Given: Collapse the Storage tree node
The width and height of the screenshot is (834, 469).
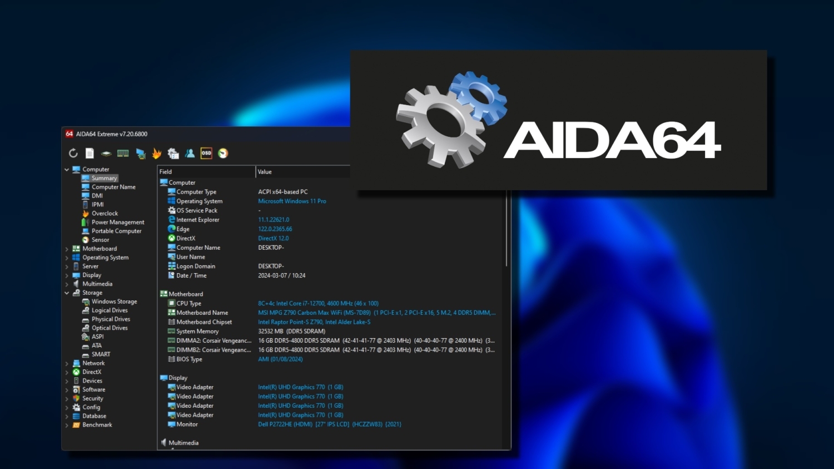Looking at the screenshot, I should (67, 293).
